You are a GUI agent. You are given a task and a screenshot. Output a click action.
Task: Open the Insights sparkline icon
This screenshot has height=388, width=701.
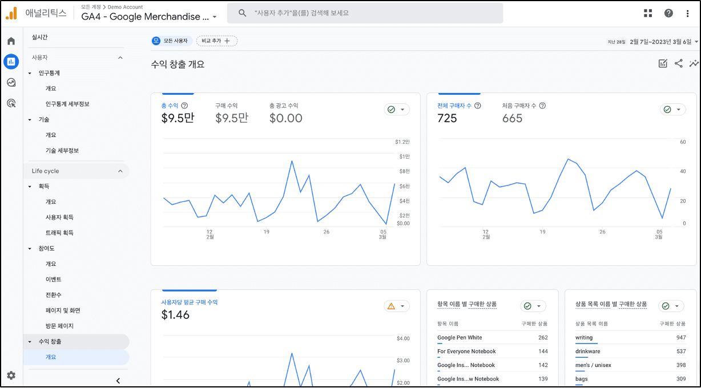(694, 64)
